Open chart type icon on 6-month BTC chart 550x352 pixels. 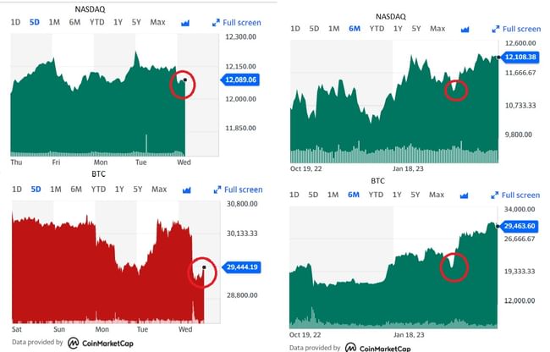point(465,195)
